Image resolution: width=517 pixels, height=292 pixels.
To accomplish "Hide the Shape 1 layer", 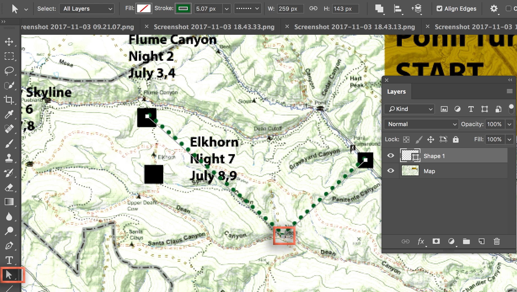I will [x=391, y=156].
